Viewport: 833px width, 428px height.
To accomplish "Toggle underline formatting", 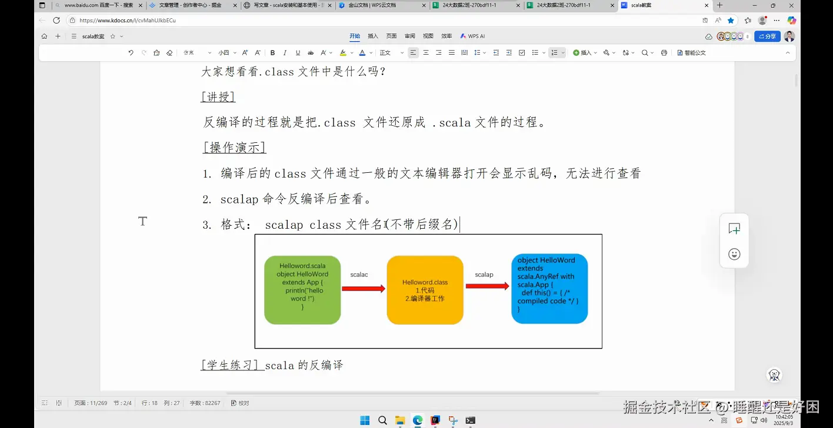I will (298, 52).
